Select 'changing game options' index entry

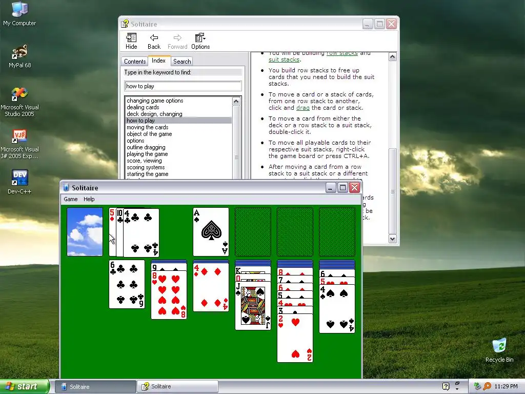(155, 101)
